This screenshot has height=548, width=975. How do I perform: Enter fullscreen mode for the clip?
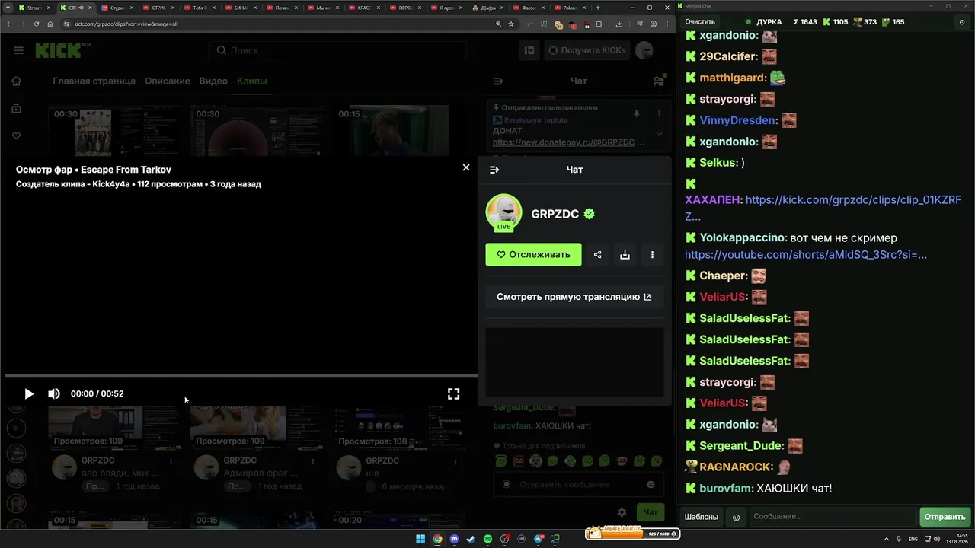point(453,393)
